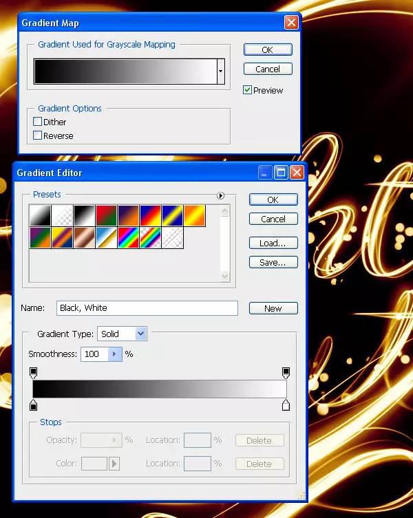Choose the Red, Green gradient preset
The image size is (413, 518).
106,215
